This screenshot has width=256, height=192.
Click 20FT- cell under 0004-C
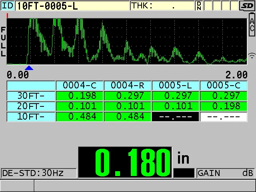[x=80, y=106]
